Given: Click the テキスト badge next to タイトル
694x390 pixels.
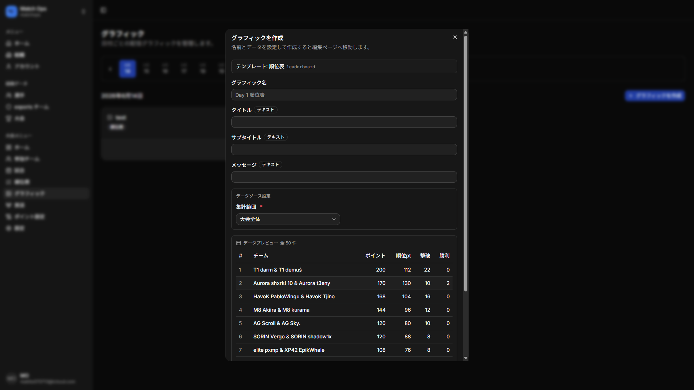Looking at the screenshot, I should tap(266, 110).
